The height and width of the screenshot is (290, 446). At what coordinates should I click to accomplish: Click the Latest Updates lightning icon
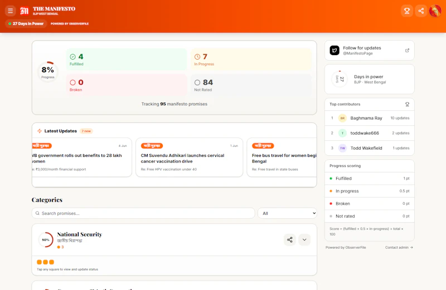40,131
